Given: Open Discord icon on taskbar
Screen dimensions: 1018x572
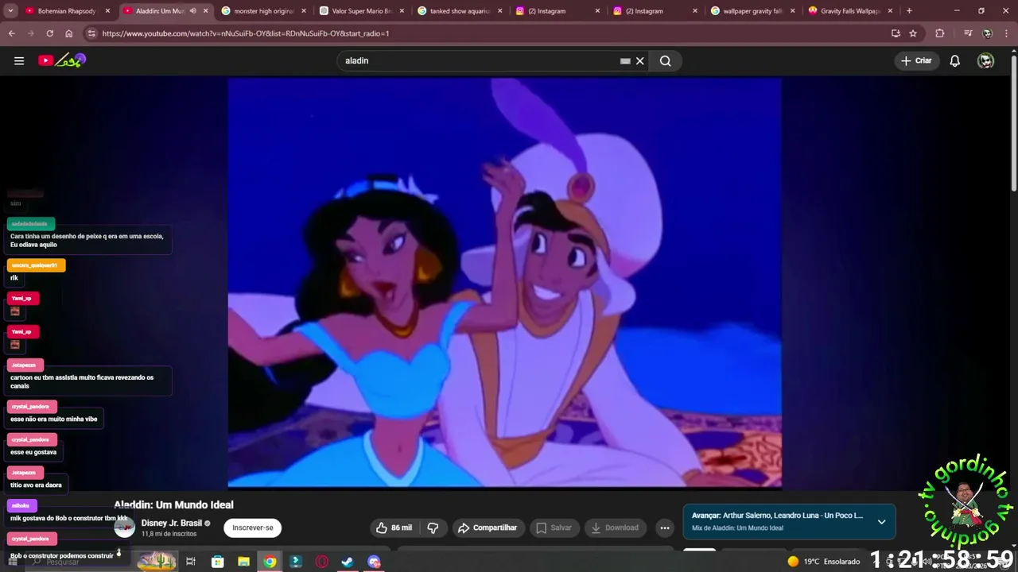Looking at the screenshot, I should click(374, 562).
